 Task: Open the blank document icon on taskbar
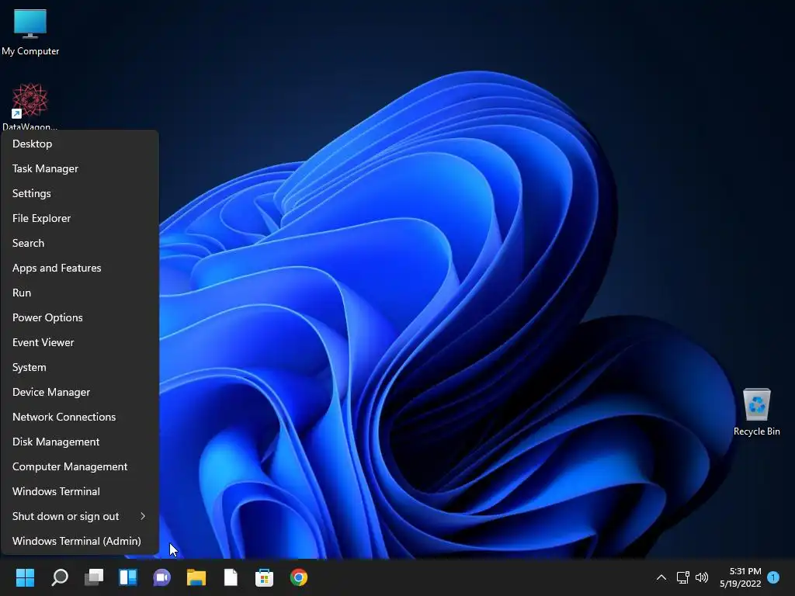click(231, 577)
